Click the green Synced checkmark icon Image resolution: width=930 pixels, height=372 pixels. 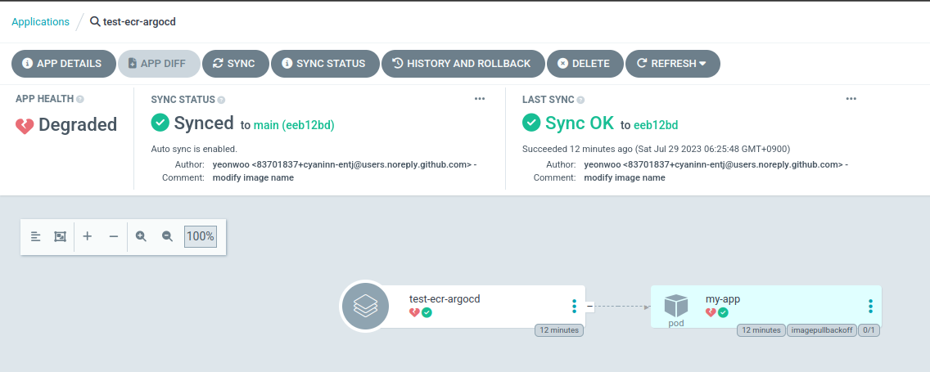(160, 123)
